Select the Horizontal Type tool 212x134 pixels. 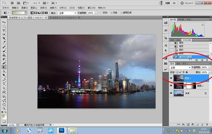pyautogui.click(x=4, y=84)
